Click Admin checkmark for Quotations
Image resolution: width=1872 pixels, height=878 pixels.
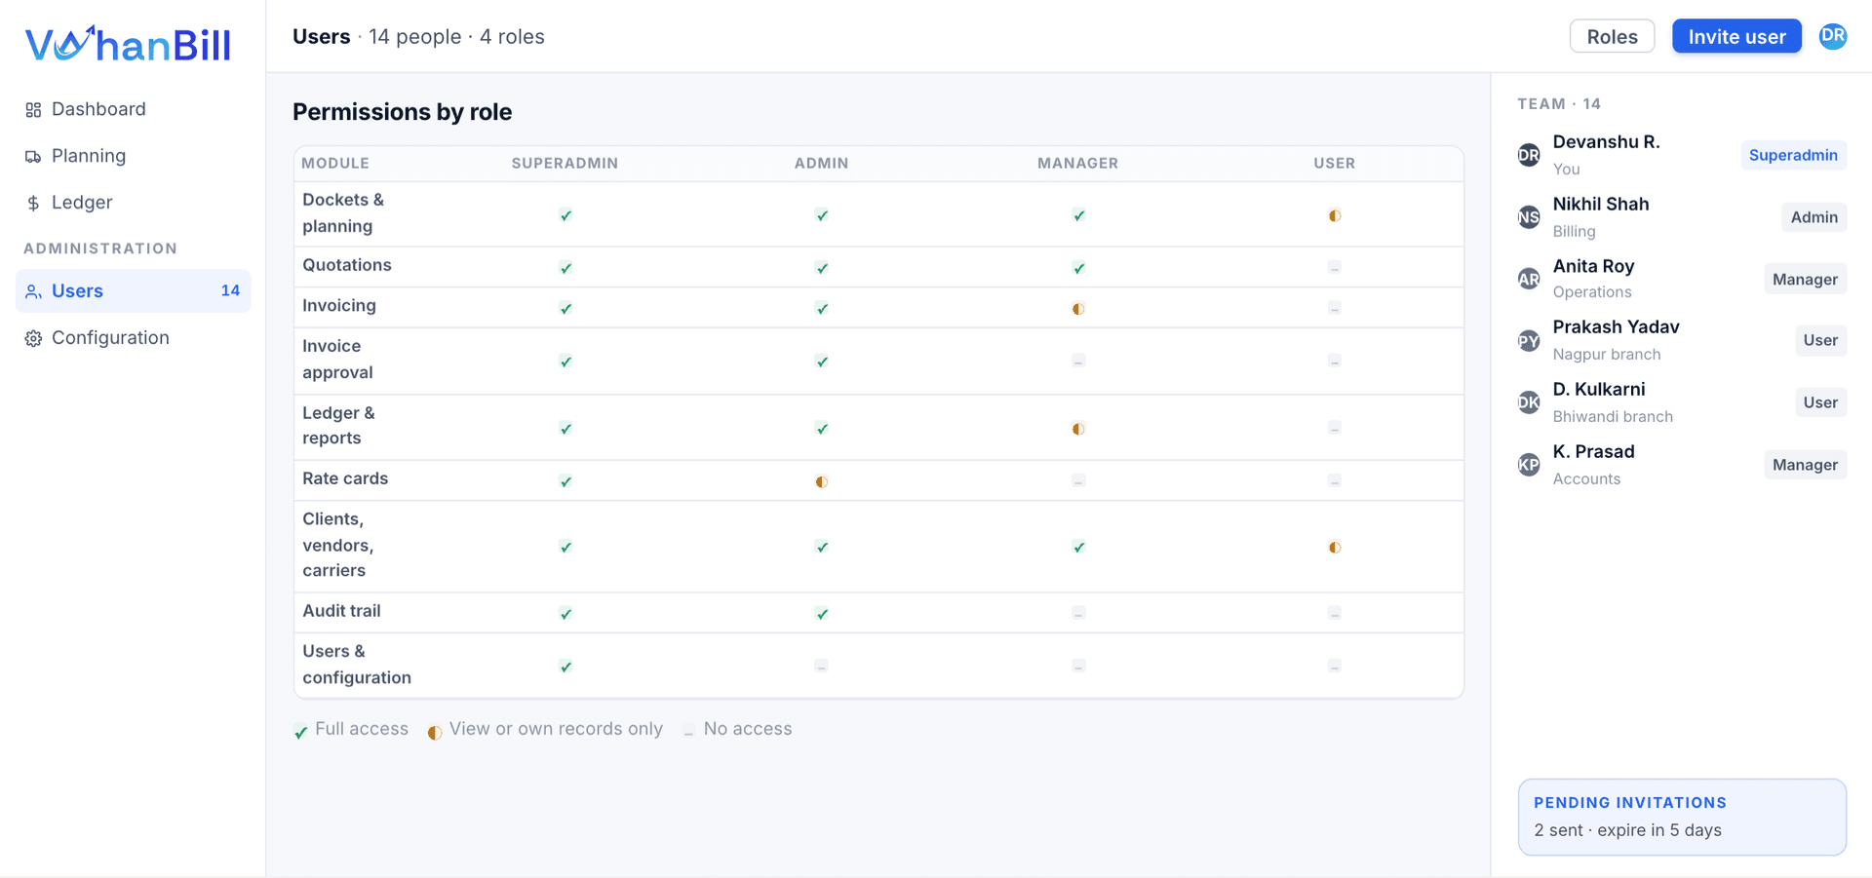click(x=822, y=268)
